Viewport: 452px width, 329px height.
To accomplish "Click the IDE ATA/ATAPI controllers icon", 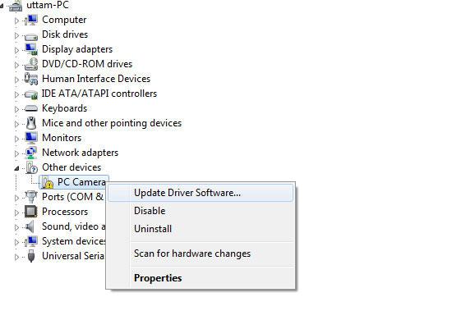I will pos(31,94).
